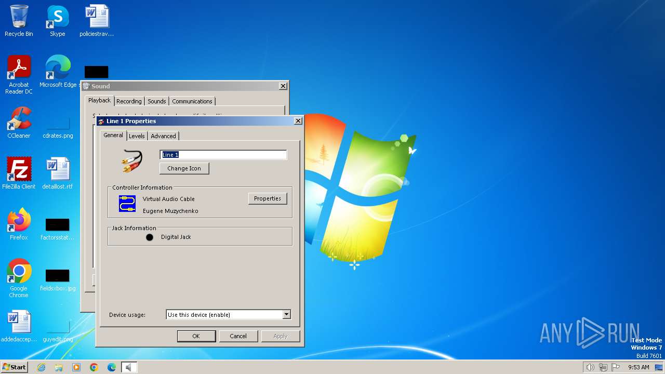Open Google Chrome desktop shortcut
This screenshot has width=665, height=374.
19,278
